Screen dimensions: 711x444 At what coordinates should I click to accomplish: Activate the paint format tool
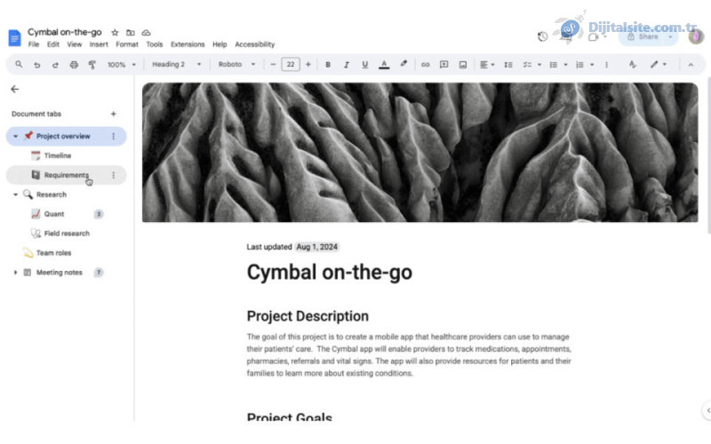pyautogui.click(x=92, y=65)
